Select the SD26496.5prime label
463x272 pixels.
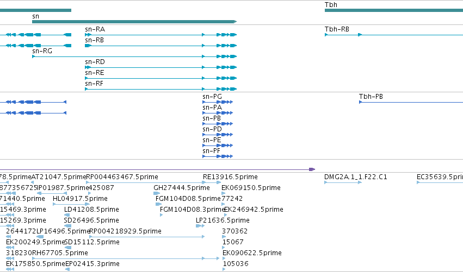(91, 220)
